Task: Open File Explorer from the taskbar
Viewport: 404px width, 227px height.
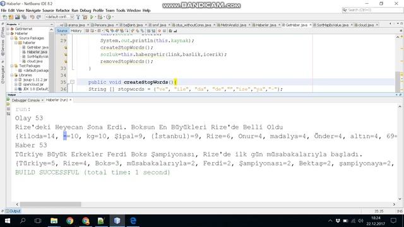Action: pos(54,221)
